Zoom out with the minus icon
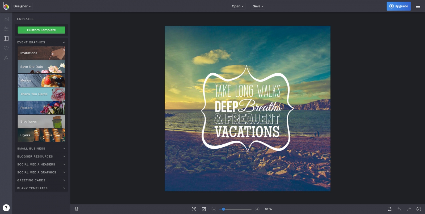Image resolution: width=425 pixels, height=214 pixels. tap(214, 209)
